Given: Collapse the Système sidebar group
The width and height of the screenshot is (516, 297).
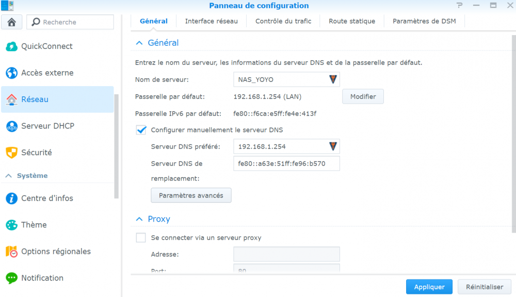Looking at the screenshot, I should tap(8, 176).
